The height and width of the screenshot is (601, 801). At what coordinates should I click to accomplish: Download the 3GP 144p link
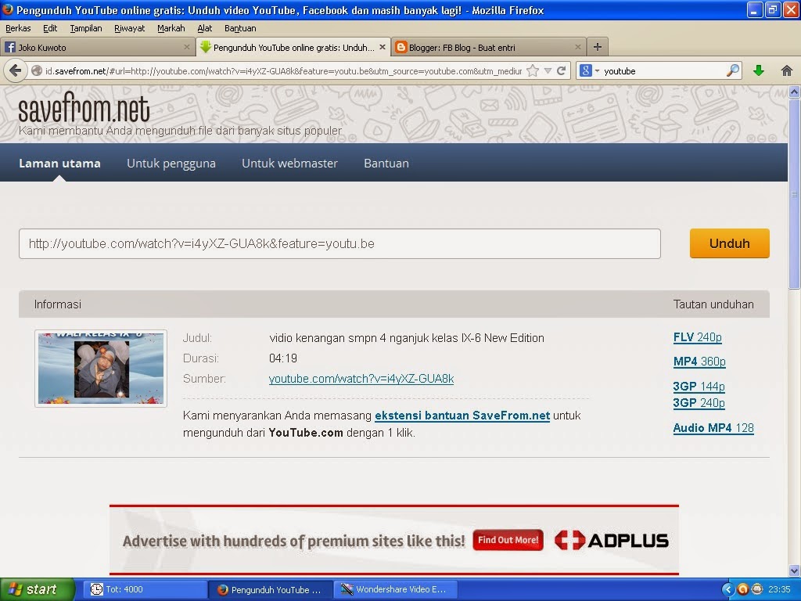click(x=699, y=387)
